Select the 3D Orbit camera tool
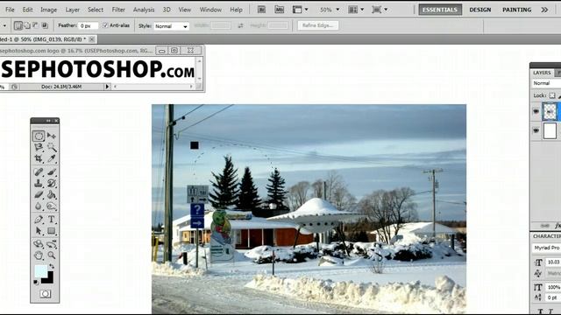This screenshot has height=315, width=561. point(52,244)
